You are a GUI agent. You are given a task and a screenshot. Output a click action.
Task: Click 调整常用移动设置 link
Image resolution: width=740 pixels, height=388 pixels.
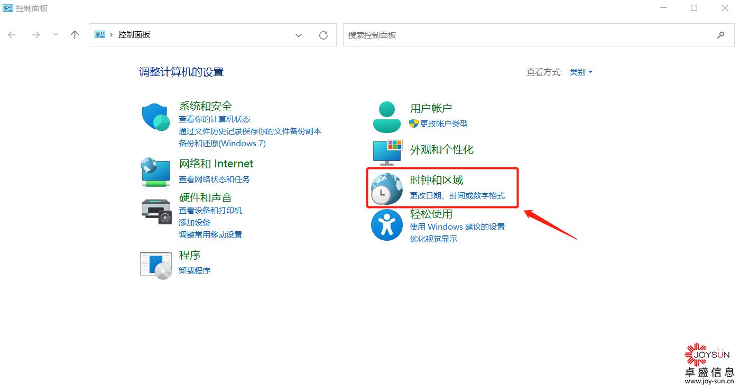pos(210,235)
